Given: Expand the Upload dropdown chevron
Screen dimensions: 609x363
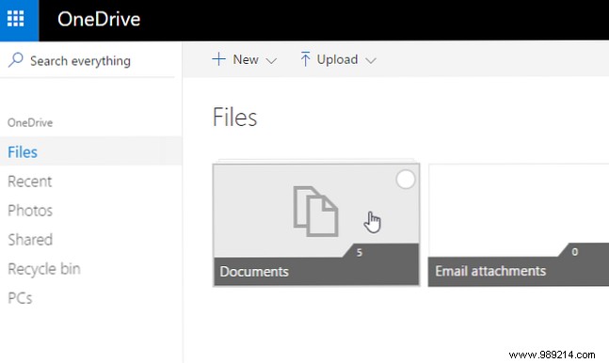Looking at the screenshot, I should coord(371,60).
